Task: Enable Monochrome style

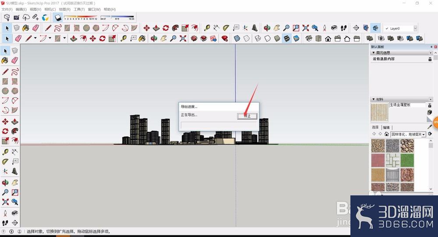Action: pos(296,38)
